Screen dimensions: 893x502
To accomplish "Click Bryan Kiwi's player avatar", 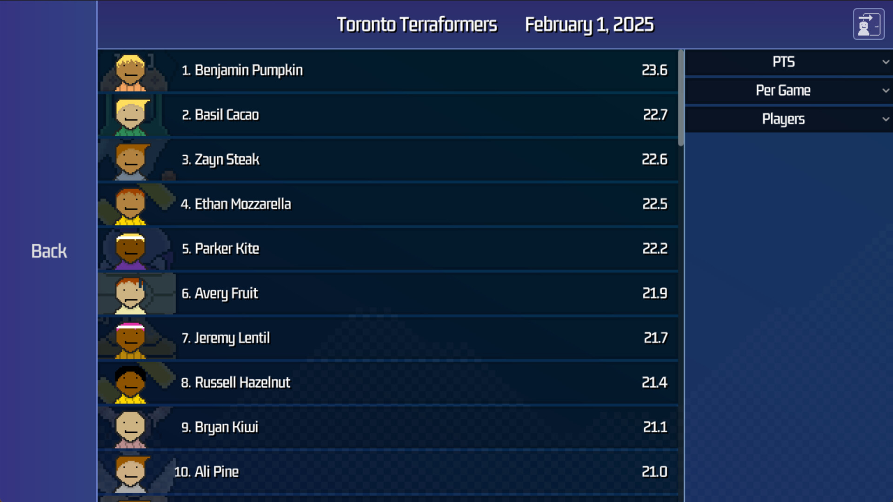I will pos(131,429).
